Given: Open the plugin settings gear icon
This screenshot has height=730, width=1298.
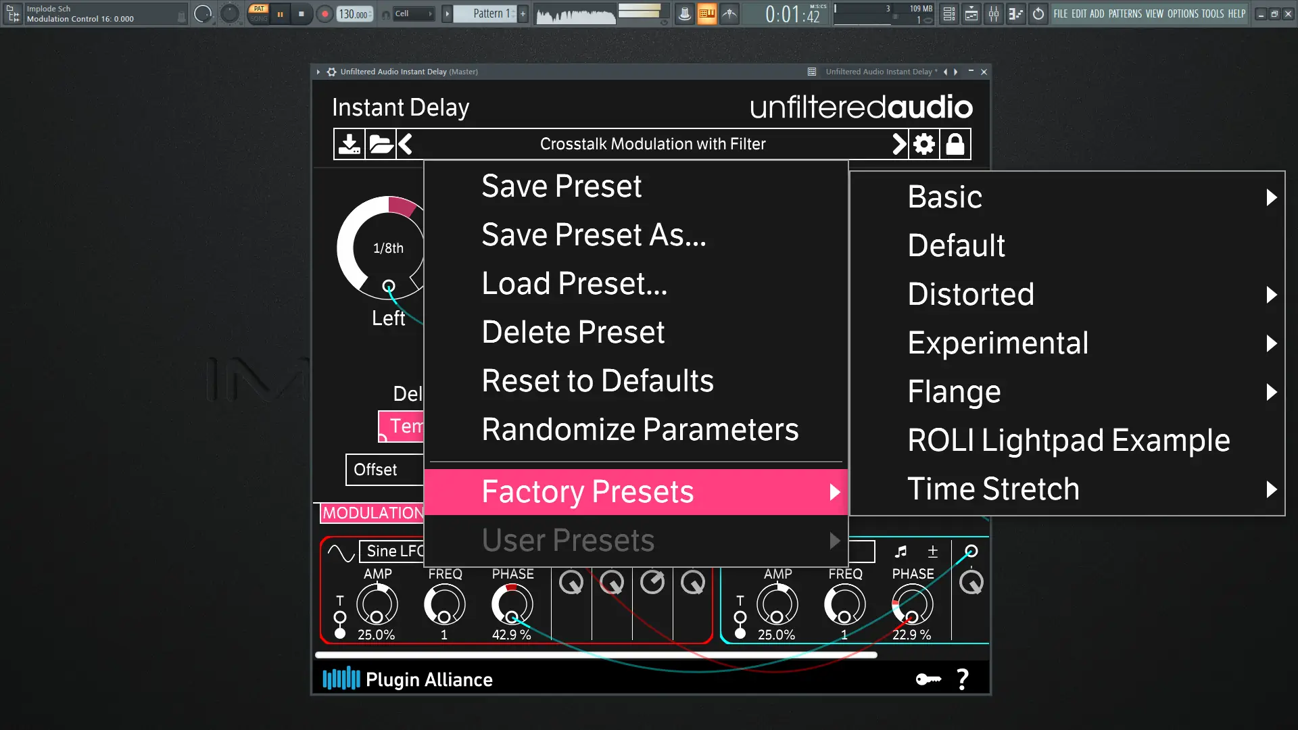Looking at the screenshot, I should click(x=923, y=144).
